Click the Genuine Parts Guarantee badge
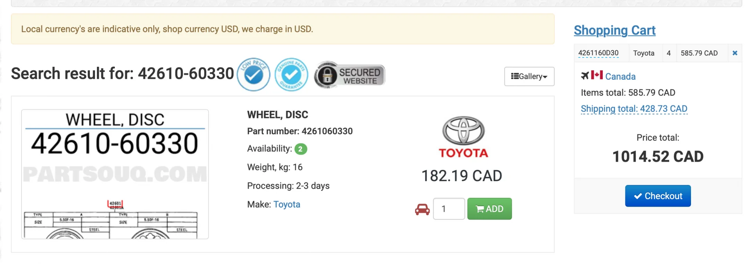The image size is (750, 264). [291, 74]
